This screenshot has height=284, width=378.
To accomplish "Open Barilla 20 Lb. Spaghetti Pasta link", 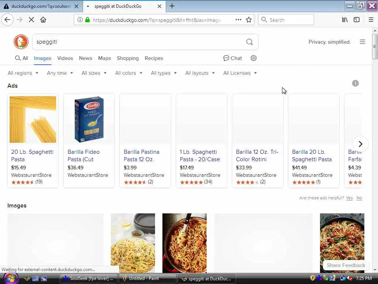I will pos(312,156).
